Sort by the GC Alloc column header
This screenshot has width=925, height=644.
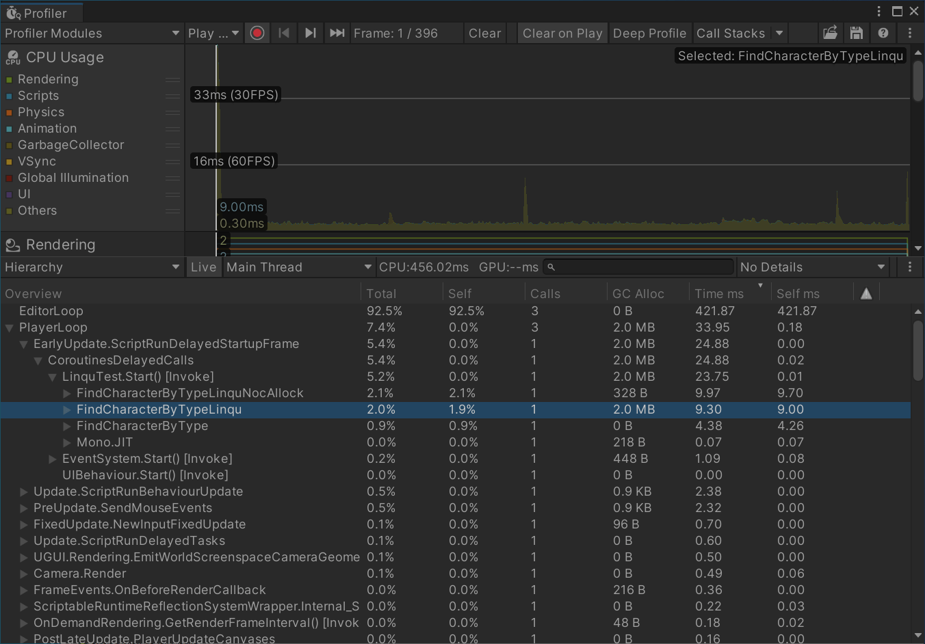[648, 293]
